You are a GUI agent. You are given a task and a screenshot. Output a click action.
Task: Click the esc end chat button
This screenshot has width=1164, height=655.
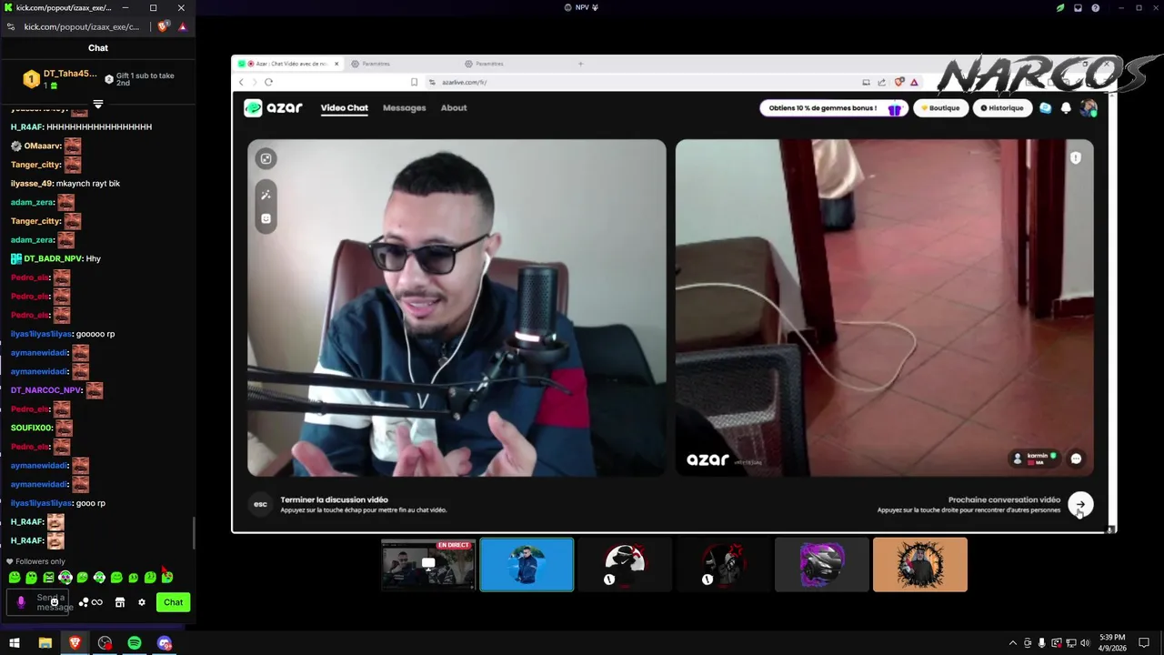tap(261, 504)
